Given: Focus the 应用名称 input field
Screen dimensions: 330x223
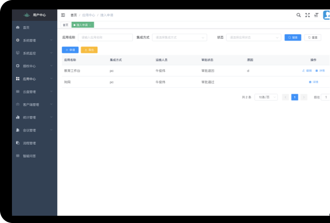Looking at the screenshot, I should click(105, 37).
